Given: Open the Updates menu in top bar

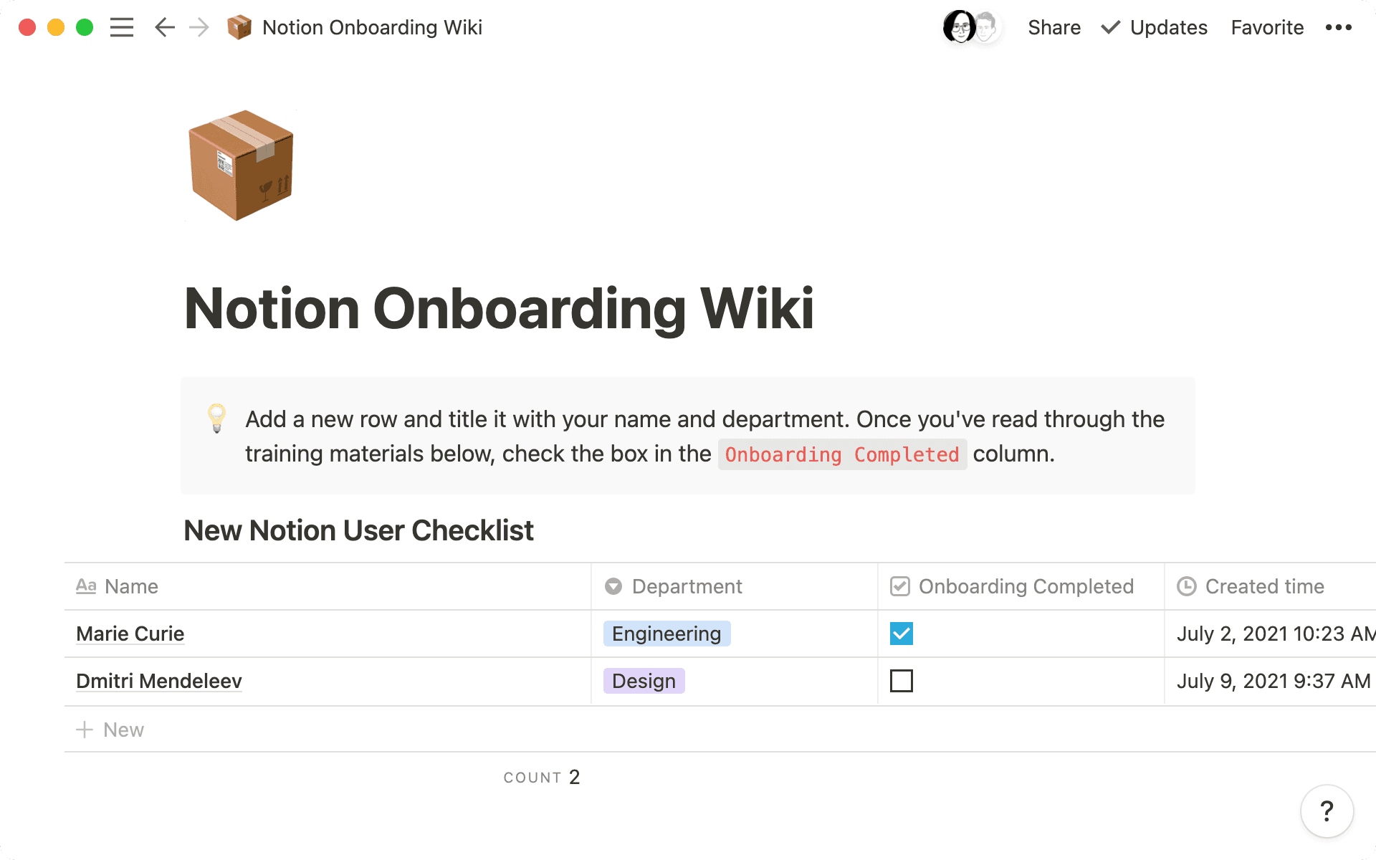Looking at the screenshot, I should click(x=1155, y=28).
